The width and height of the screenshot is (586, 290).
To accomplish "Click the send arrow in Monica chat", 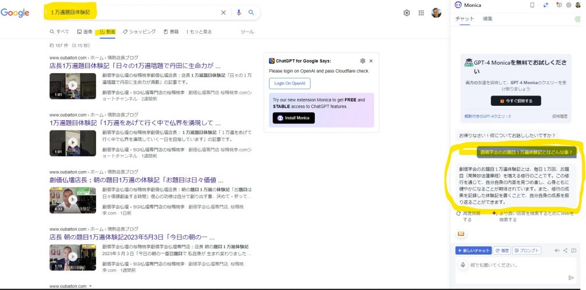I will [571, 277].
